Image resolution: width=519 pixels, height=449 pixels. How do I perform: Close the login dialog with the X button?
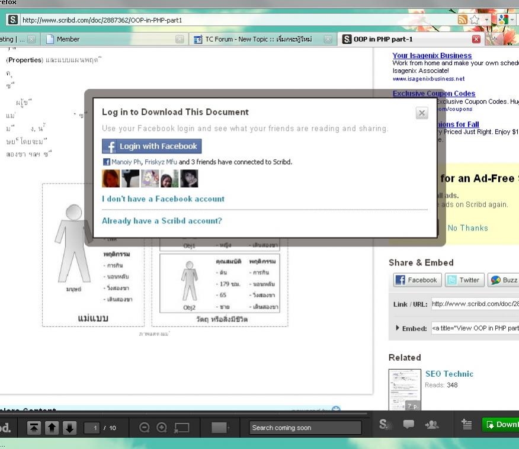point(422,113)
